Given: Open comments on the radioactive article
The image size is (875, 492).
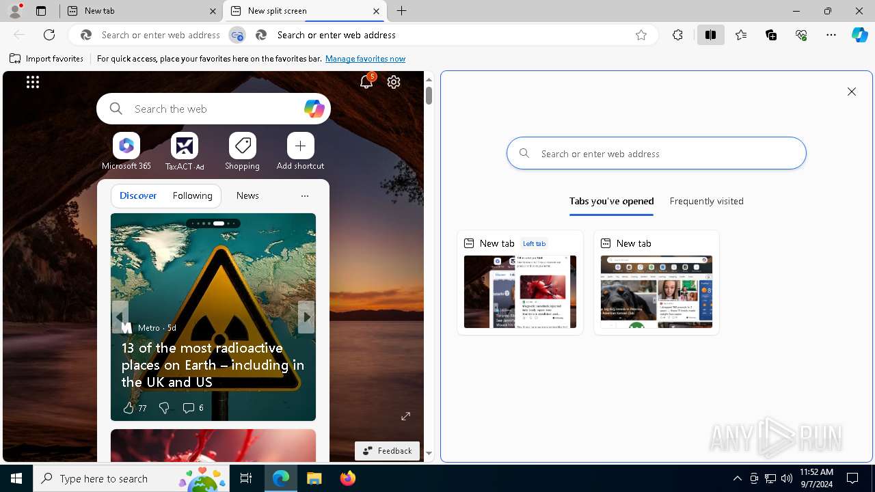Looking at the screenshot, I should 193,408.
